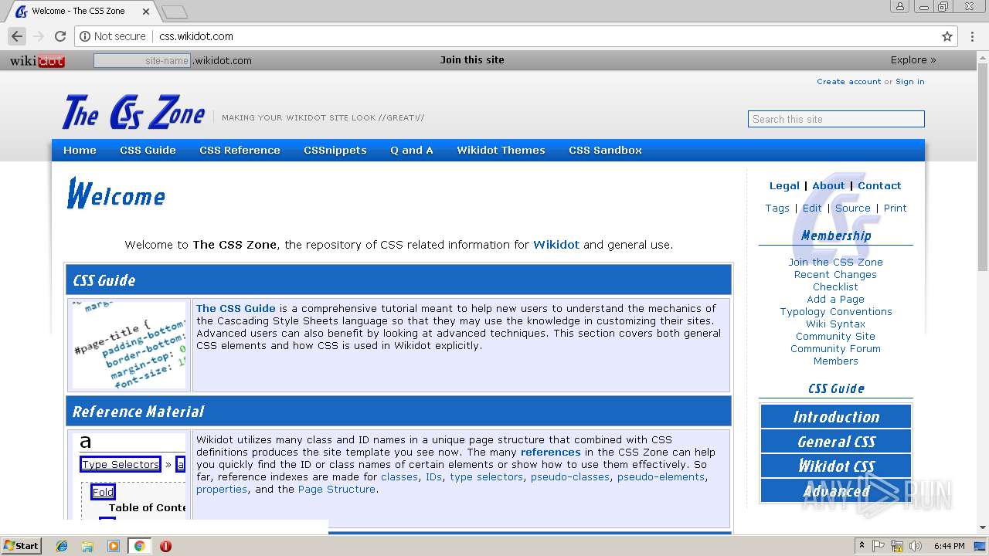Click the Not secure site info icon
Image resolution: width=989 pixels, height=556 pixels.
click(85, 36)
